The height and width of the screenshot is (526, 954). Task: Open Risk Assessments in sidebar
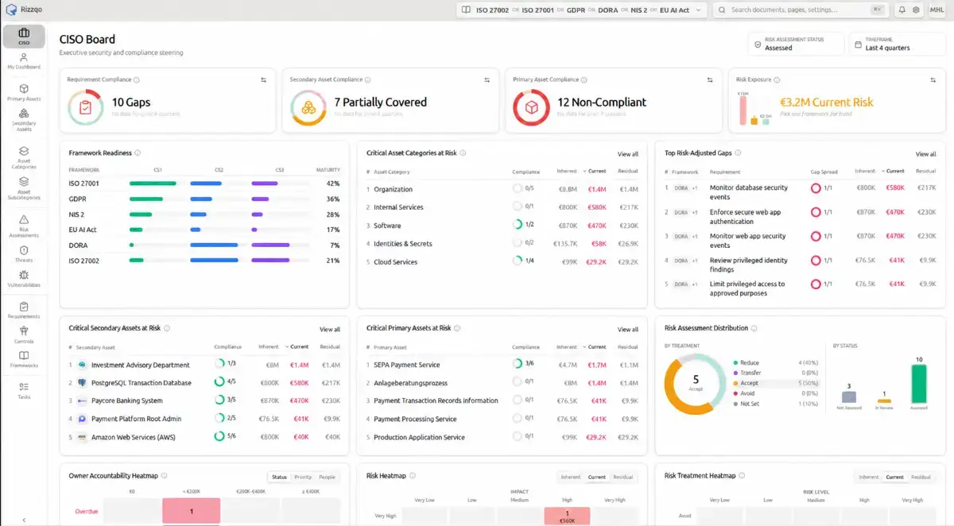24,226
